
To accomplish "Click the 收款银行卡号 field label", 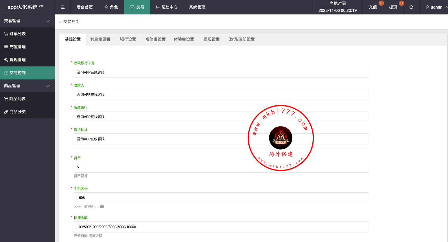I will click(84, 63).
